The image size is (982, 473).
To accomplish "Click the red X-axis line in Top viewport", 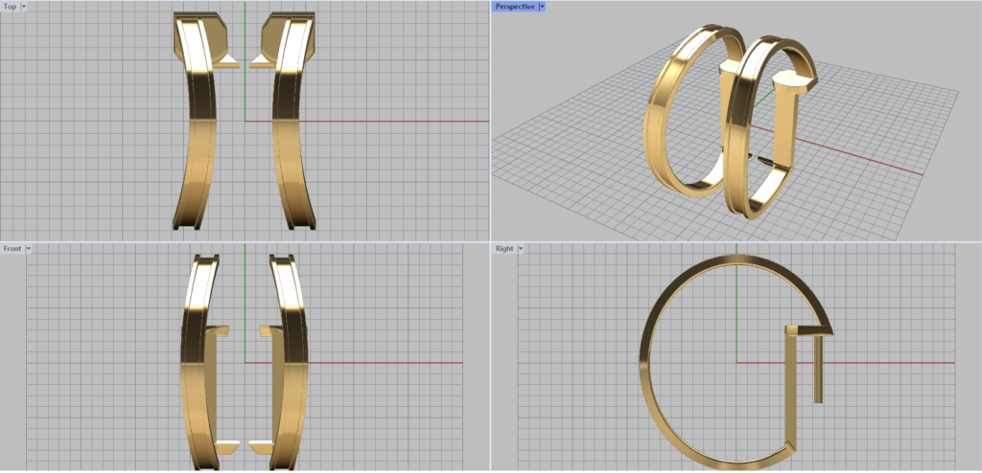I will pyautogui.click(x=403, y=121).
